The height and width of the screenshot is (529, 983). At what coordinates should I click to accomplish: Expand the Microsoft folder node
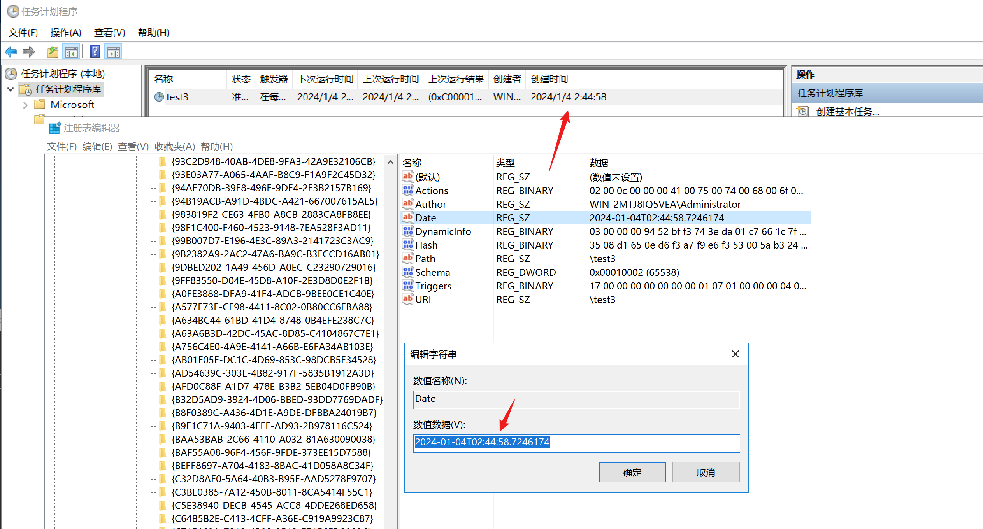tap(26, 105)
